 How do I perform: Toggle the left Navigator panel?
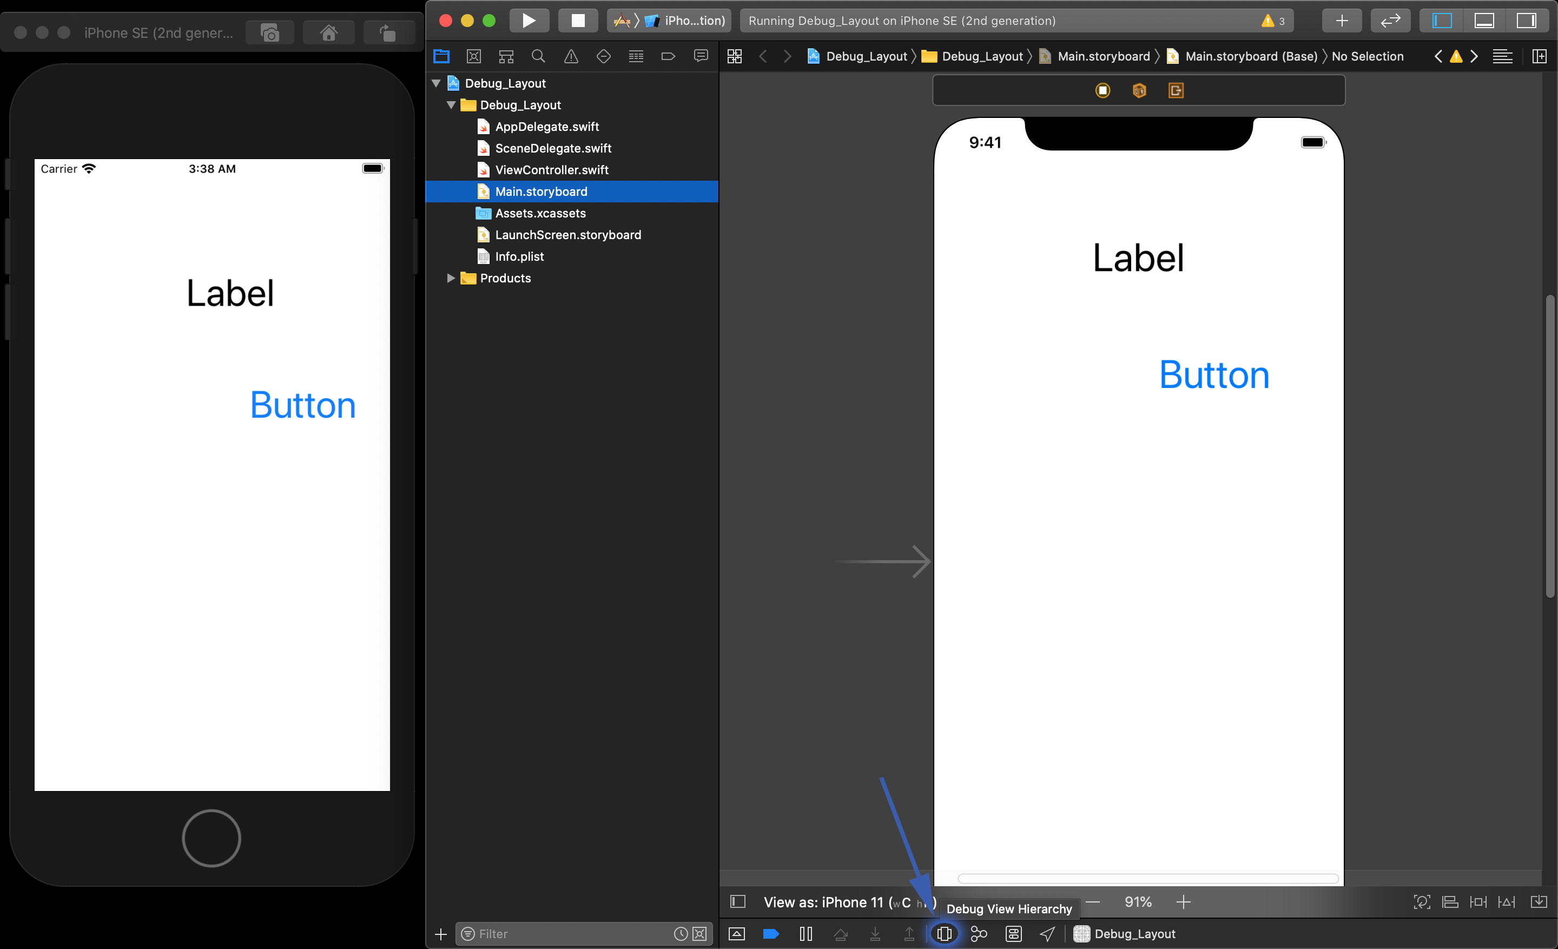click(x=1442, y=20)
